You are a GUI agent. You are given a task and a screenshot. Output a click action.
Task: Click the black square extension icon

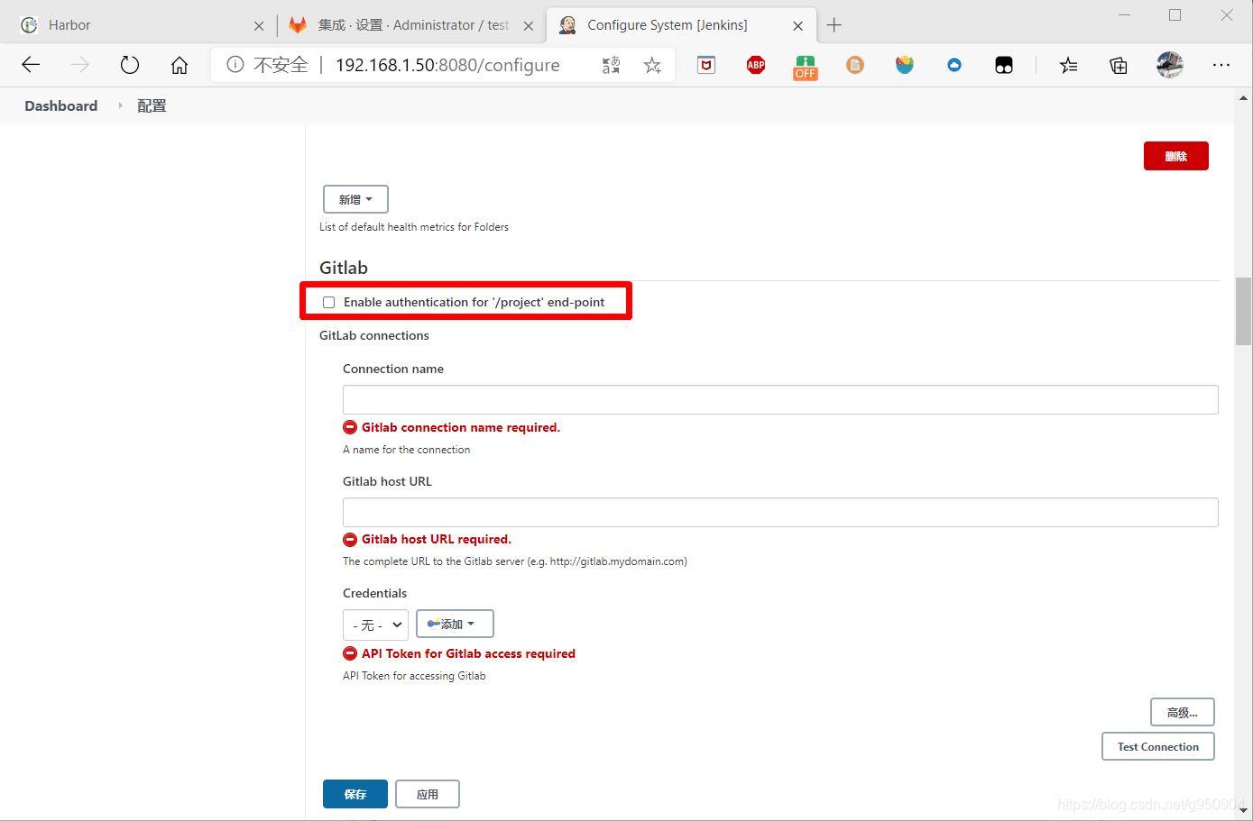(1004, 65)
